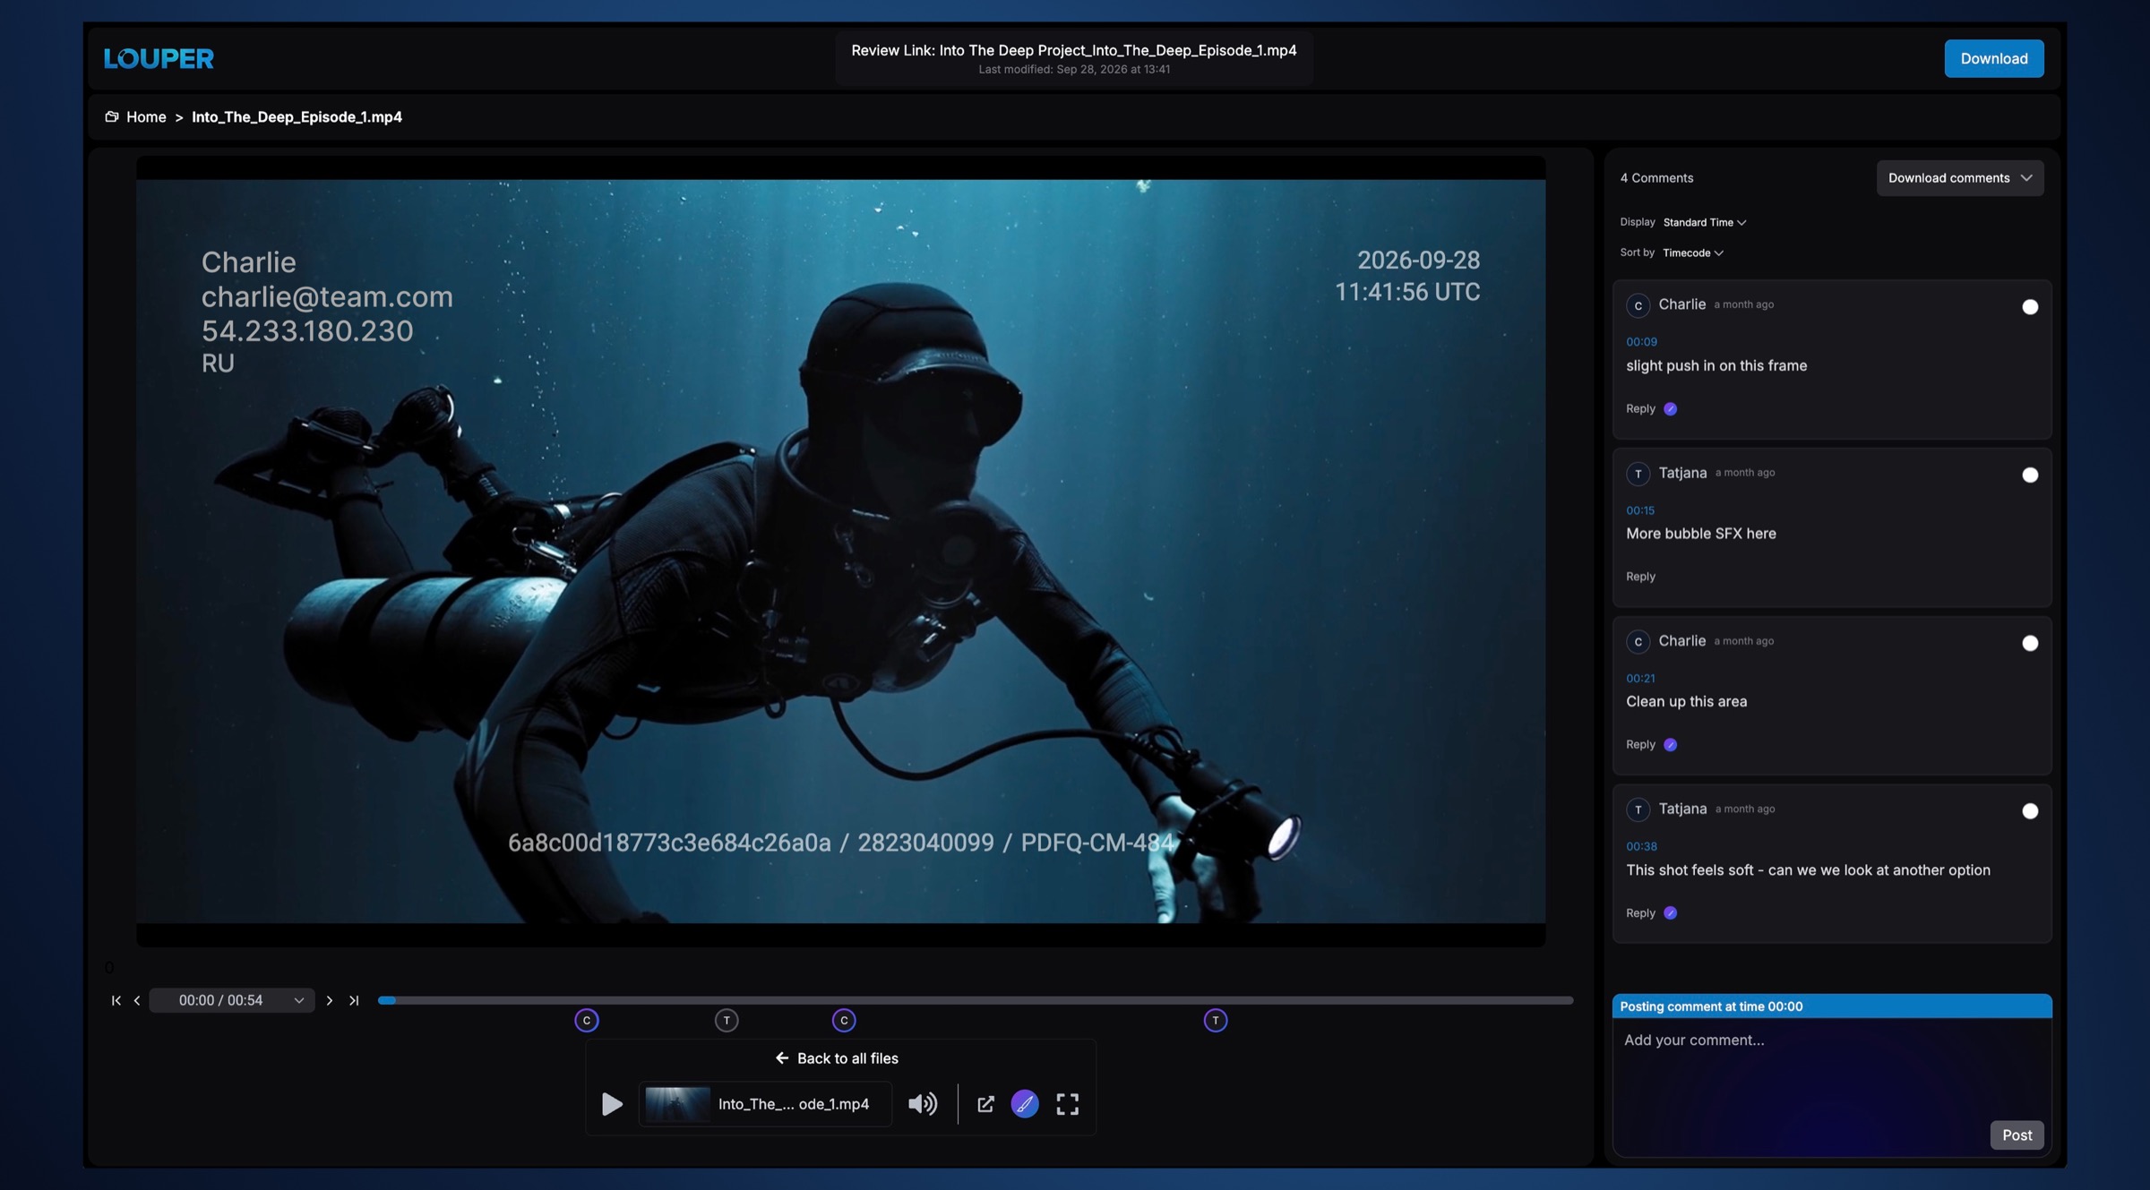Open annotation icon on 00:09 comment
2150x1190 pixels.
[x=1670, y=409]
